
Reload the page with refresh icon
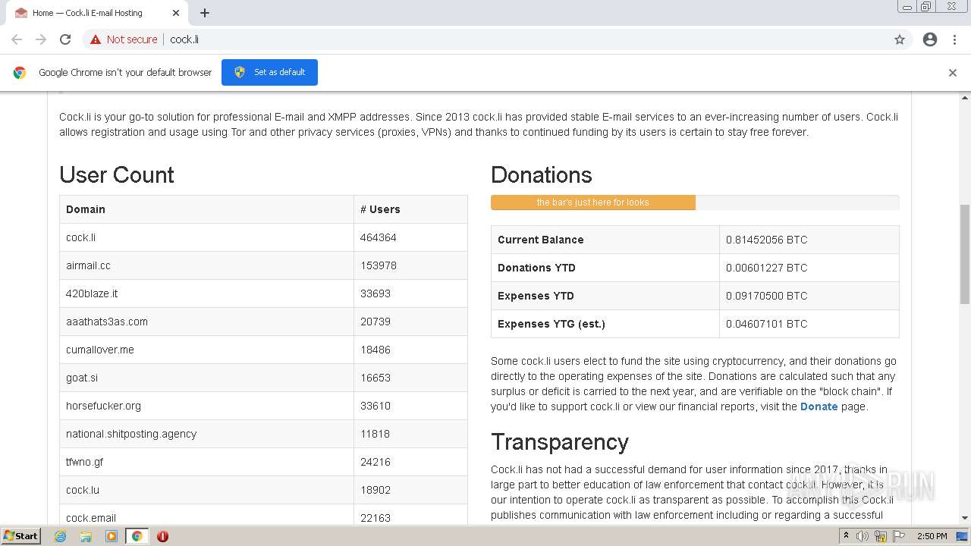pos(65,39)
